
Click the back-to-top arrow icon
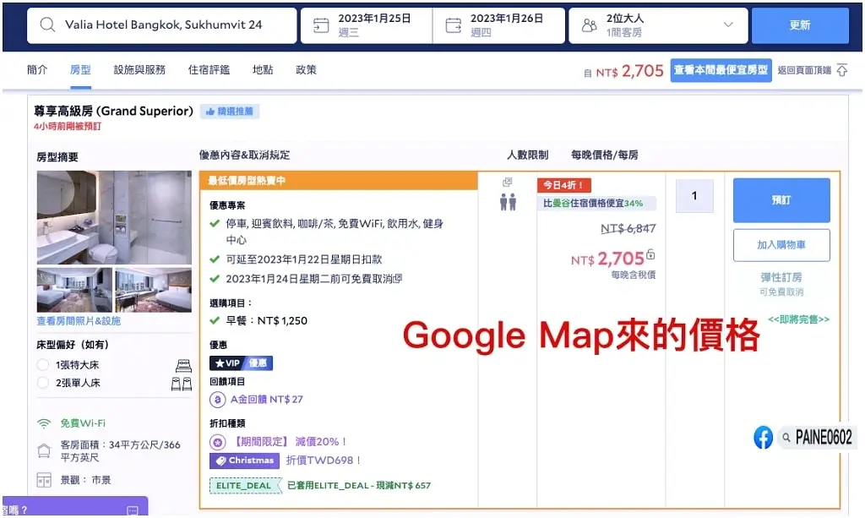coord(842,70)
